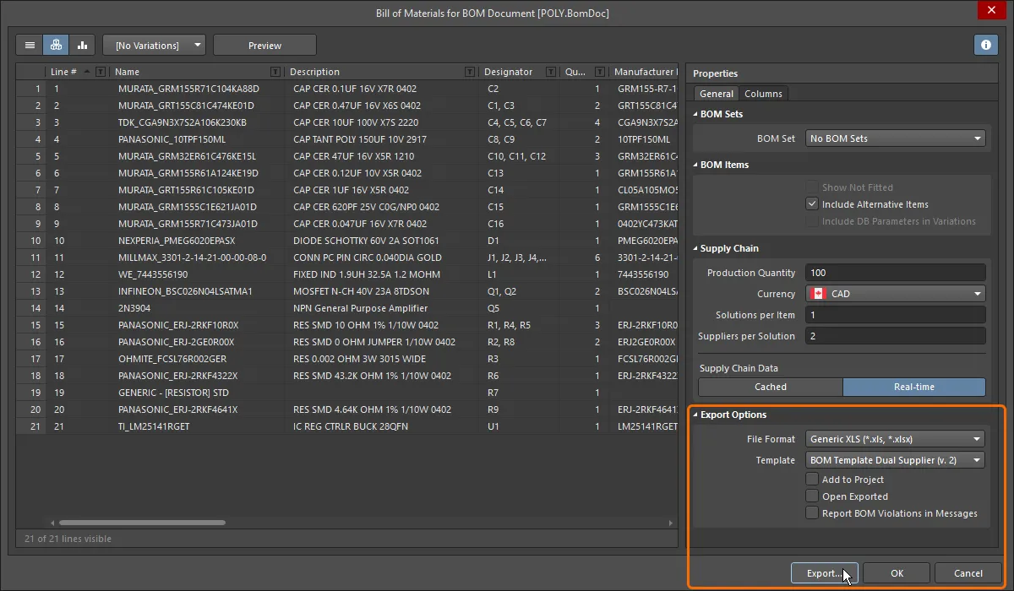Viewport: 1014px width, 591px height.
Task: Click the Cancel button
Action: pyautogui.click(x=968, y=573)
